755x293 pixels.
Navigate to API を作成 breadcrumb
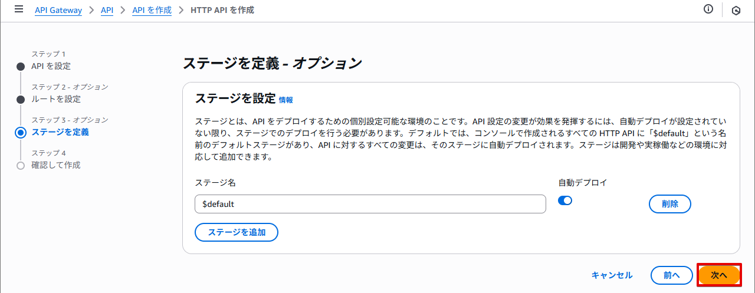tap(152, 10)
